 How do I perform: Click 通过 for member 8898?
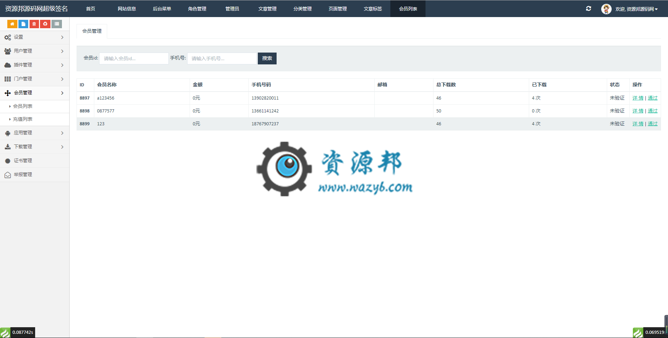653,111
